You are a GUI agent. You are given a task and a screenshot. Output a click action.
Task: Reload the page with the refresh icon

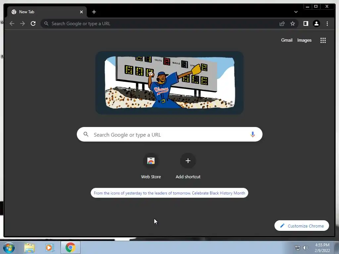tap(33, 23)
